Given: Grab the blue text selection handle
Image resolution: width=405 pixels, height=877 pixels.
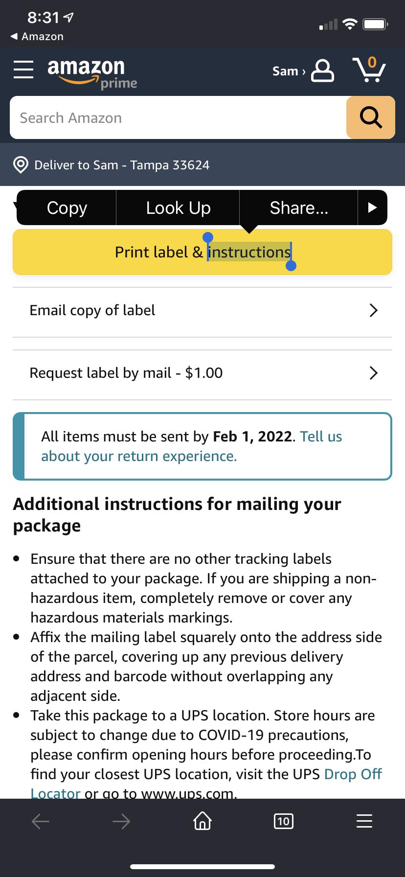Looking at the screenshot, I should 292,267.
